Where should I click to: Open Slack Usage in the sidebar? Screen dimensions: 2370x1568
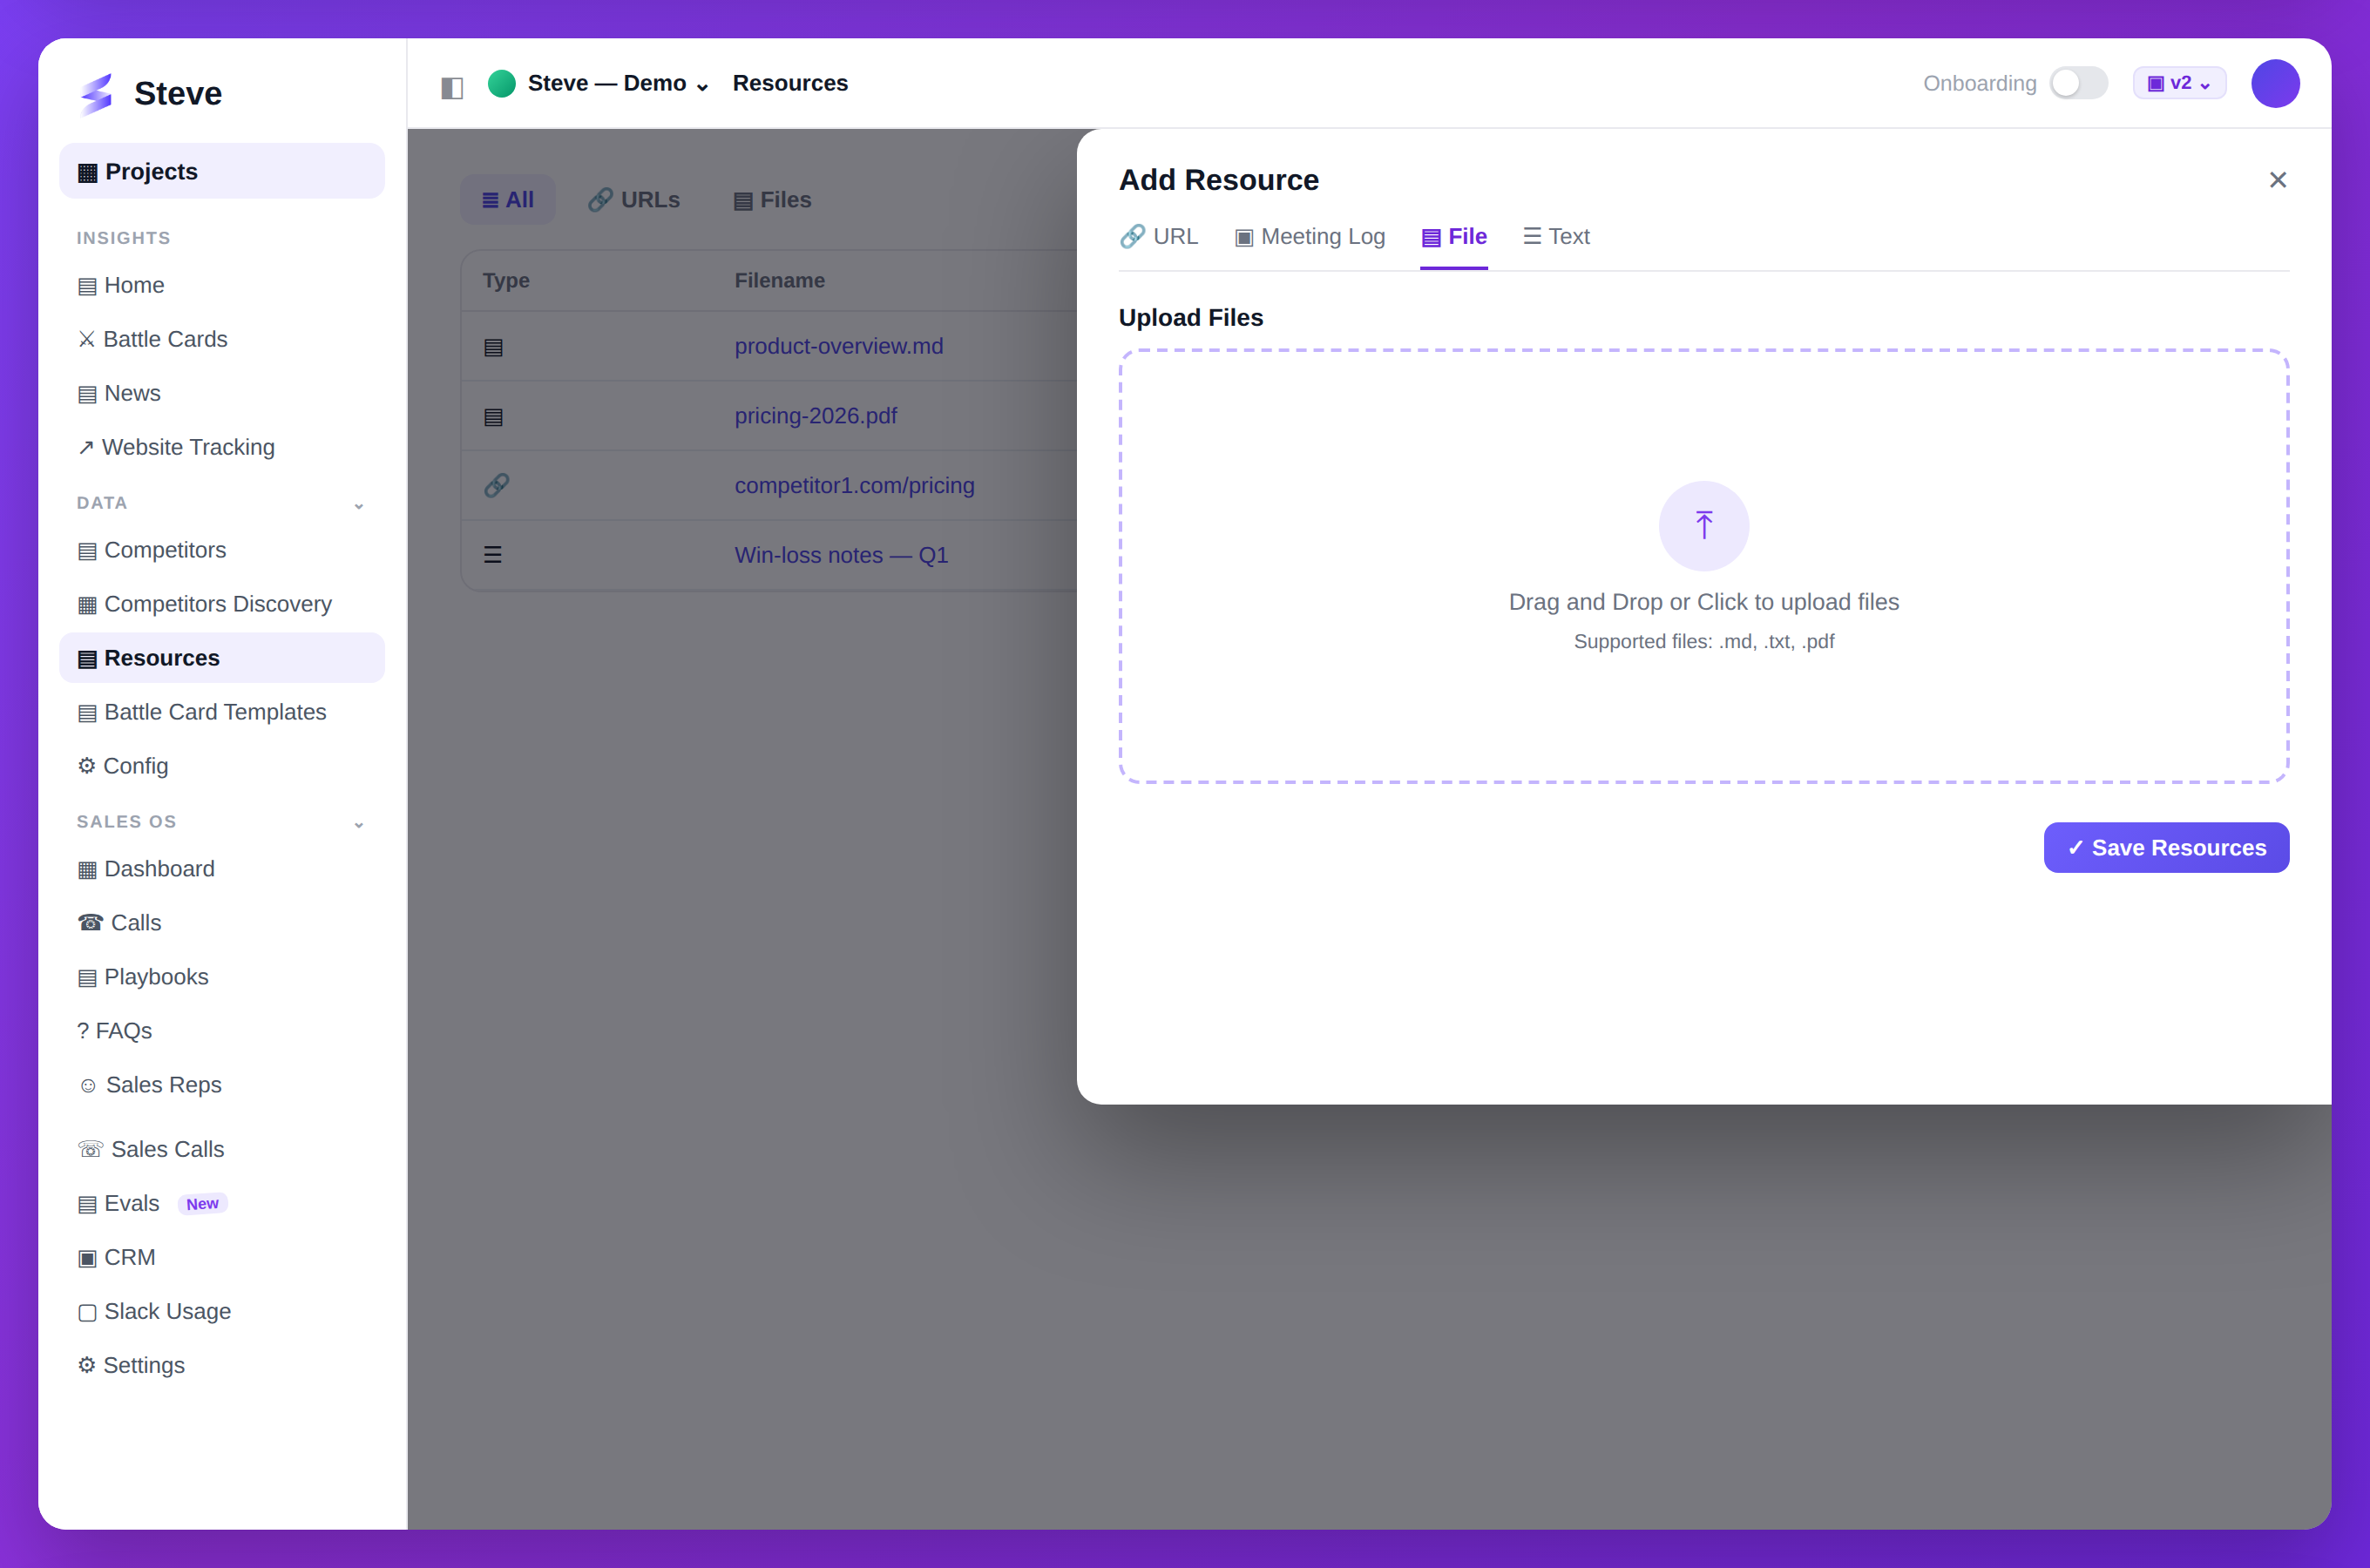(x=222, y=1313)
